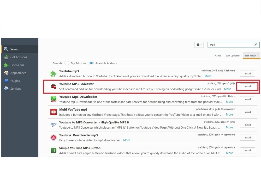Click the Services chat bubble icon

[6, 89]
